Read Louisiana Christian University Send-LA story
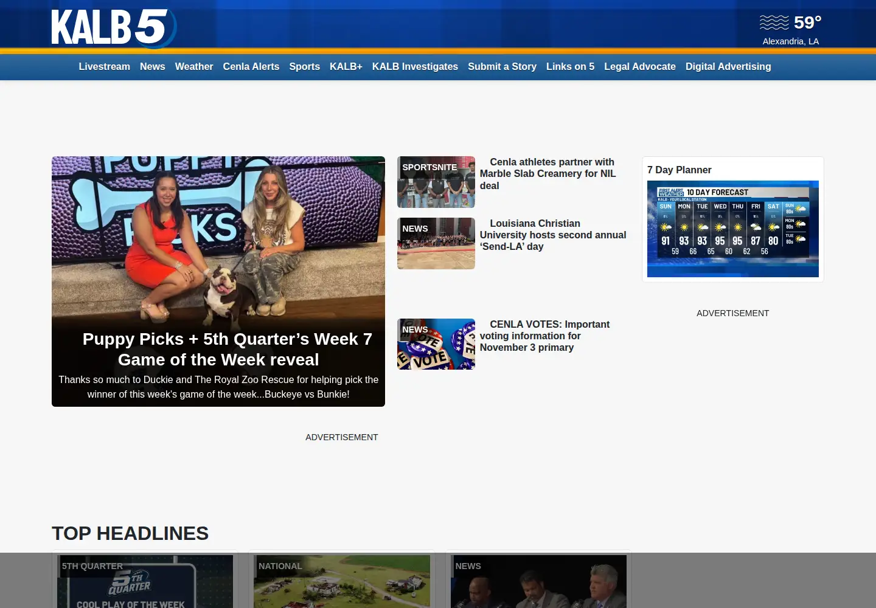 553,235
